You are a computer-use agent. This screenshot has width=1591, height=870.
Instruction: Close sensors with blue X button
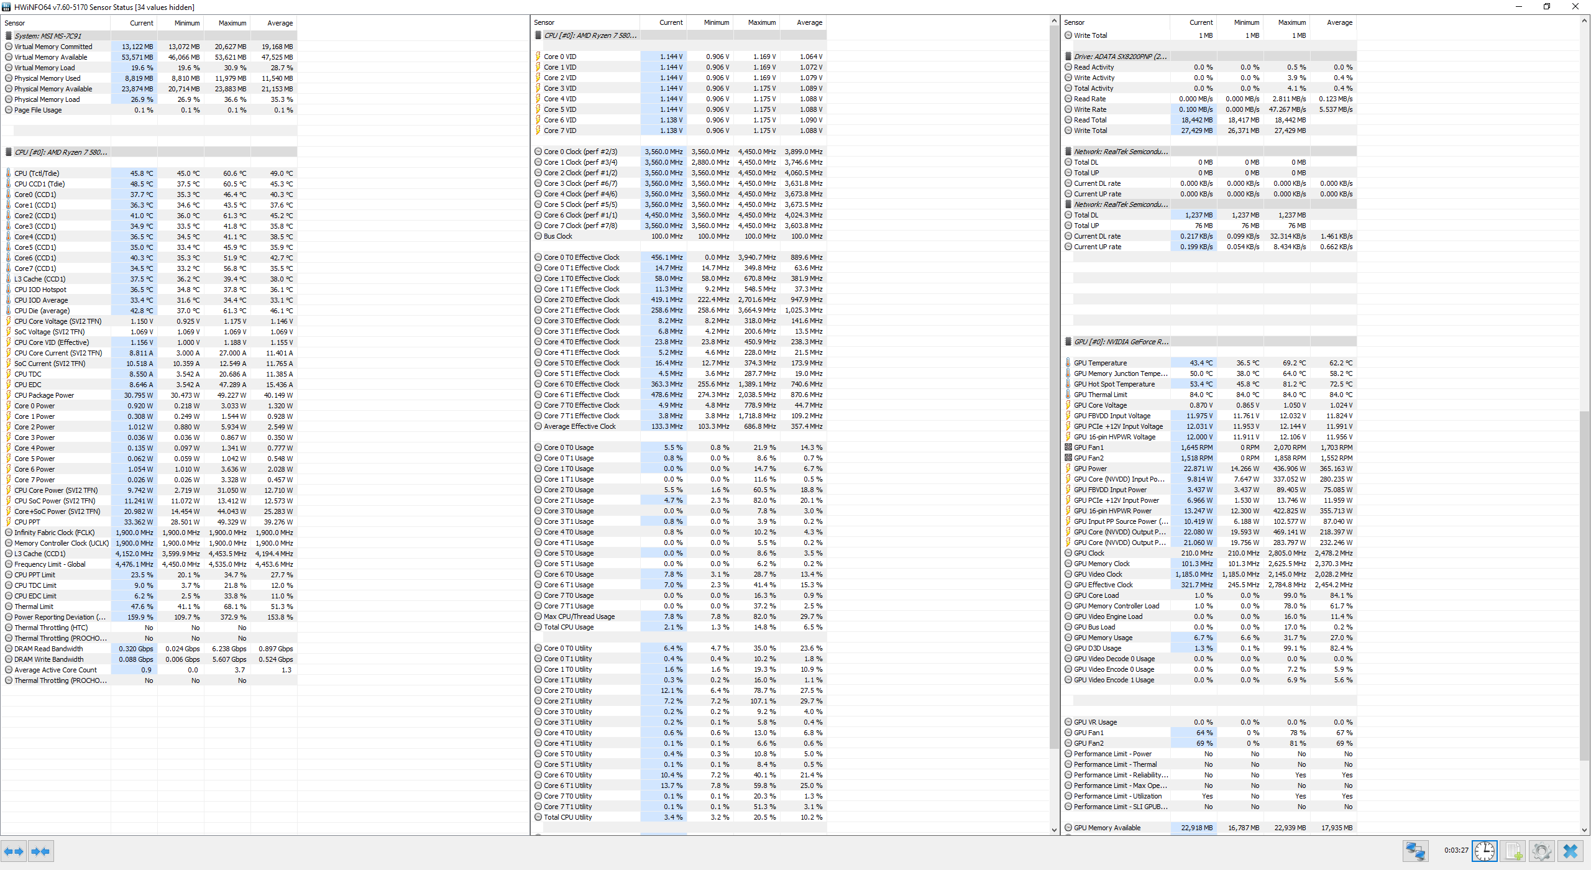[x=1570, y=851]
